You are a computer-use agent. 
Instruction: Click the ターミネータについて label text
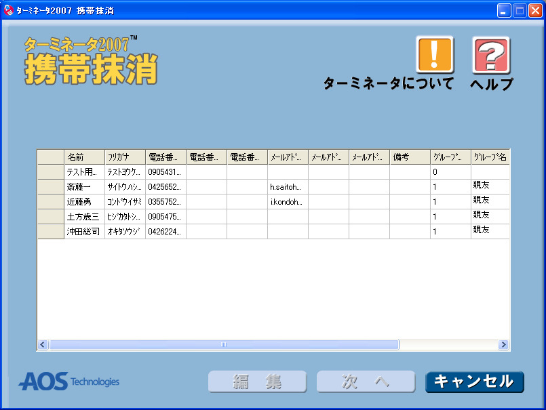tap(389, 83)
